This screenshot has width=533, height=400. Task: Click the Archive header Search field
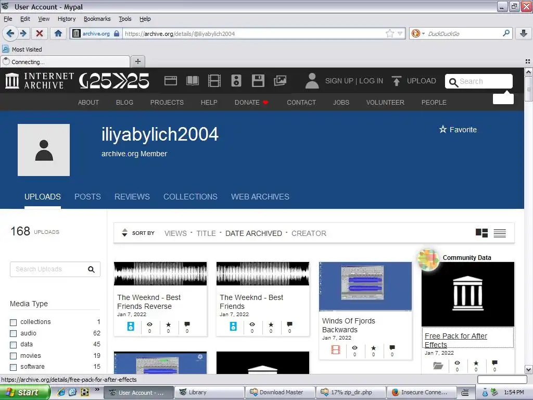click(x=479, y=81)
